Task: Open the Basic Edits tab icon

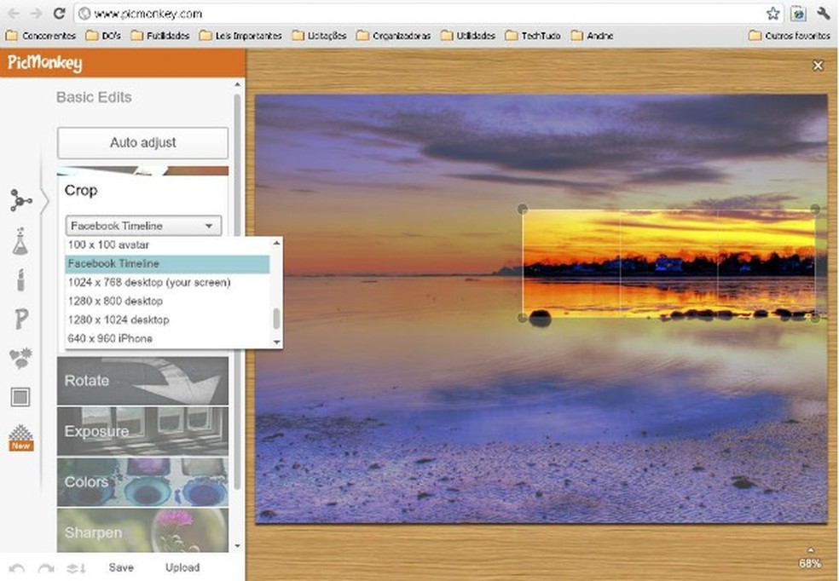Action: click(x=20, y=200)
